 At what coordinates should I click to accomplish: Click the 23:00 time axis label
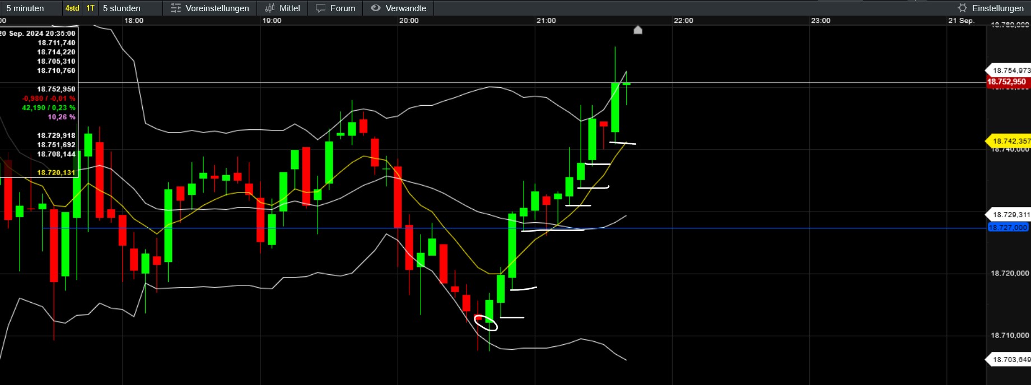(x=820, y=21)
